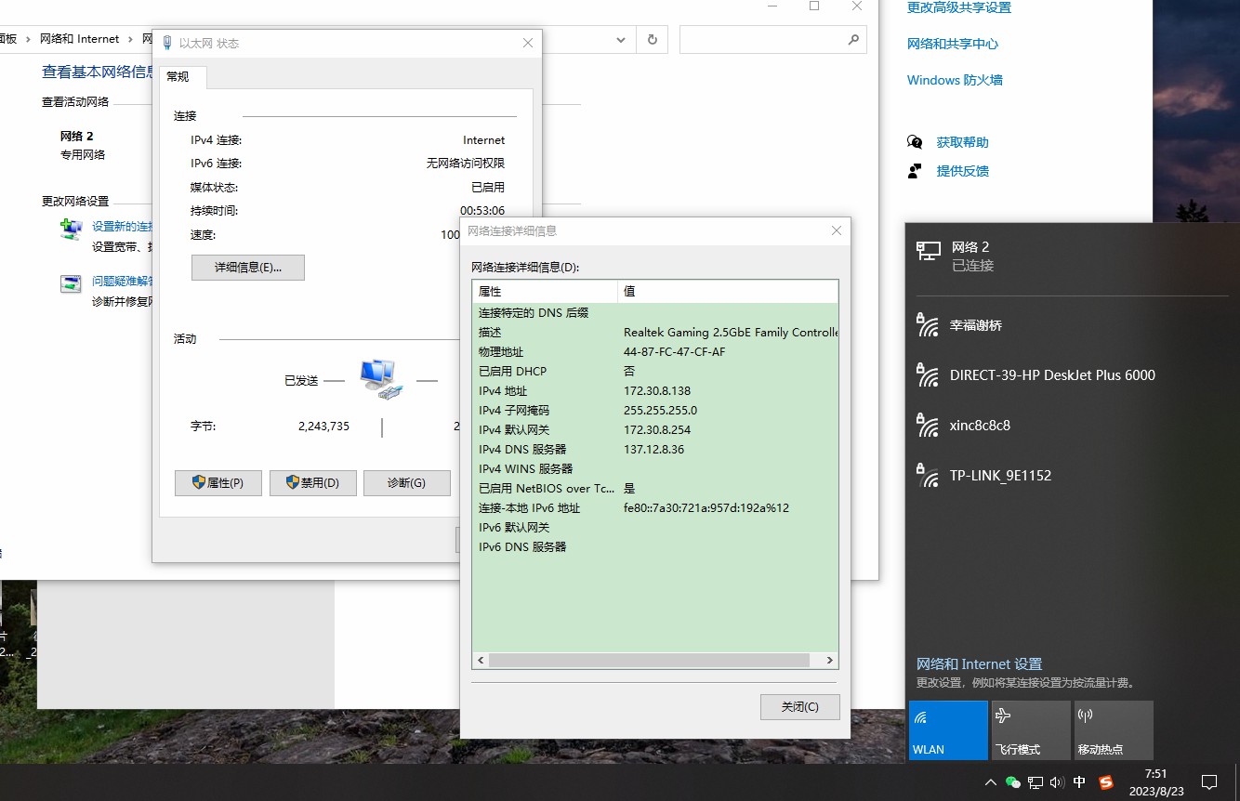This screenshot has height=801, width=1240.
Task: Toggle airplane mode (飞行模式) tile
Action: click(1030, 730)
